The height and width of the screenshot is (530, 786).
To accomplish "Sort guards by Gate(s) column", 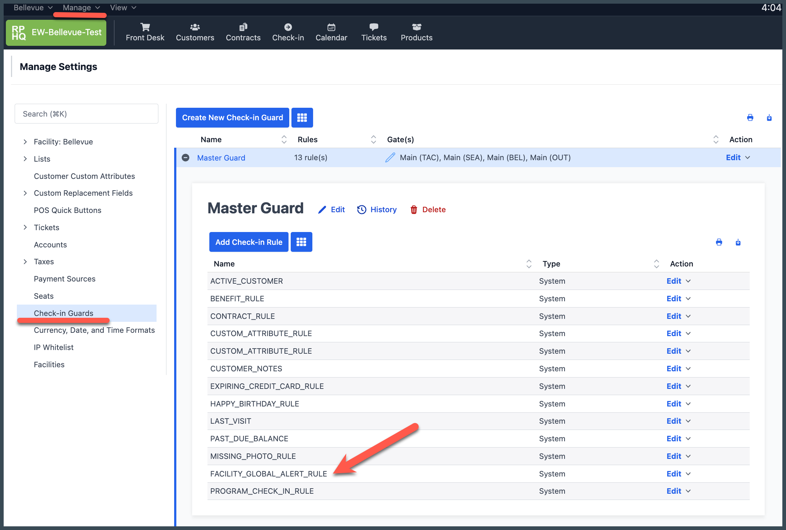I will 716,139.
